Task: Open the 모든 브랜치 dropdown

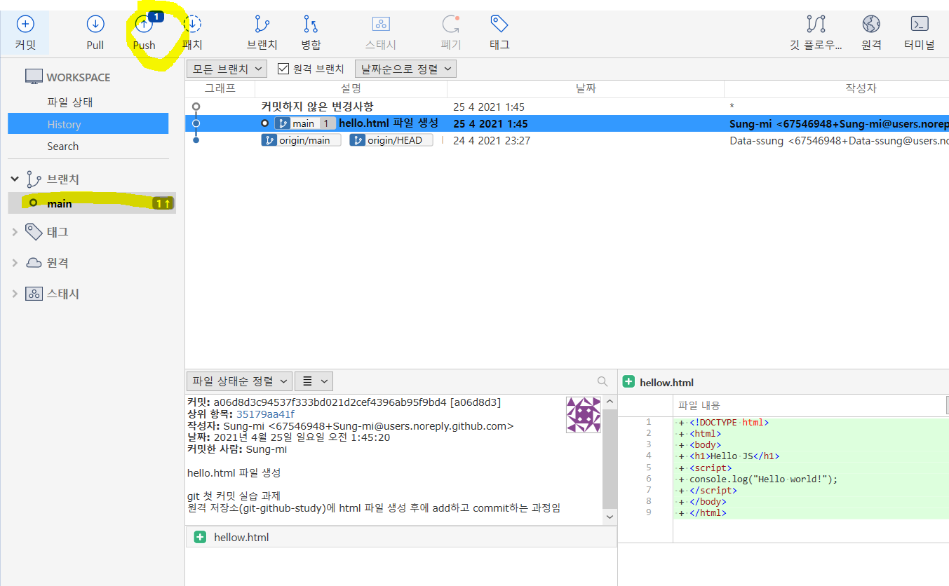Action: coord(227,69)
